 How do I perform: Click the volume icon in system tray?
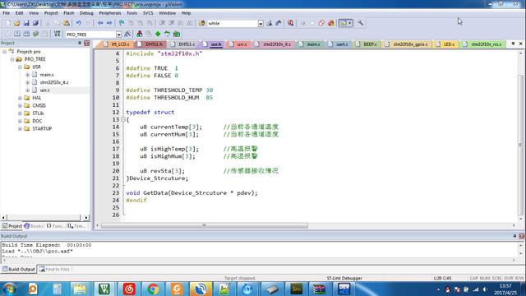pyautogui.click(x=485, y=289)
